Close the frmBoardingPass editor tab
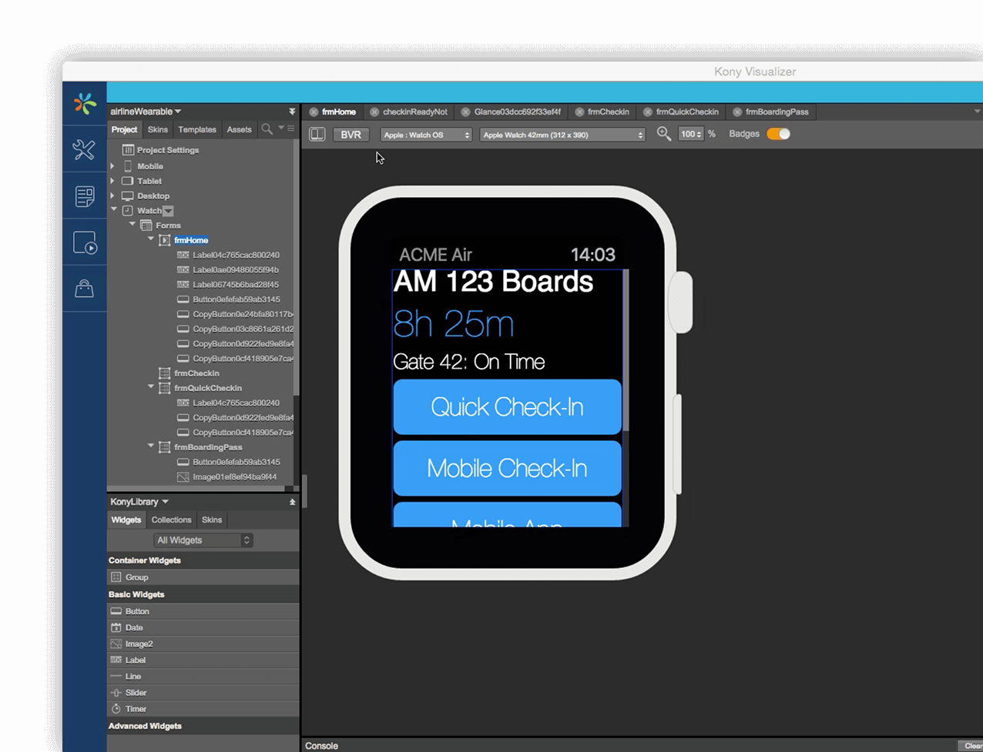This screenshot has width=983, height=752. pos(737,112)
